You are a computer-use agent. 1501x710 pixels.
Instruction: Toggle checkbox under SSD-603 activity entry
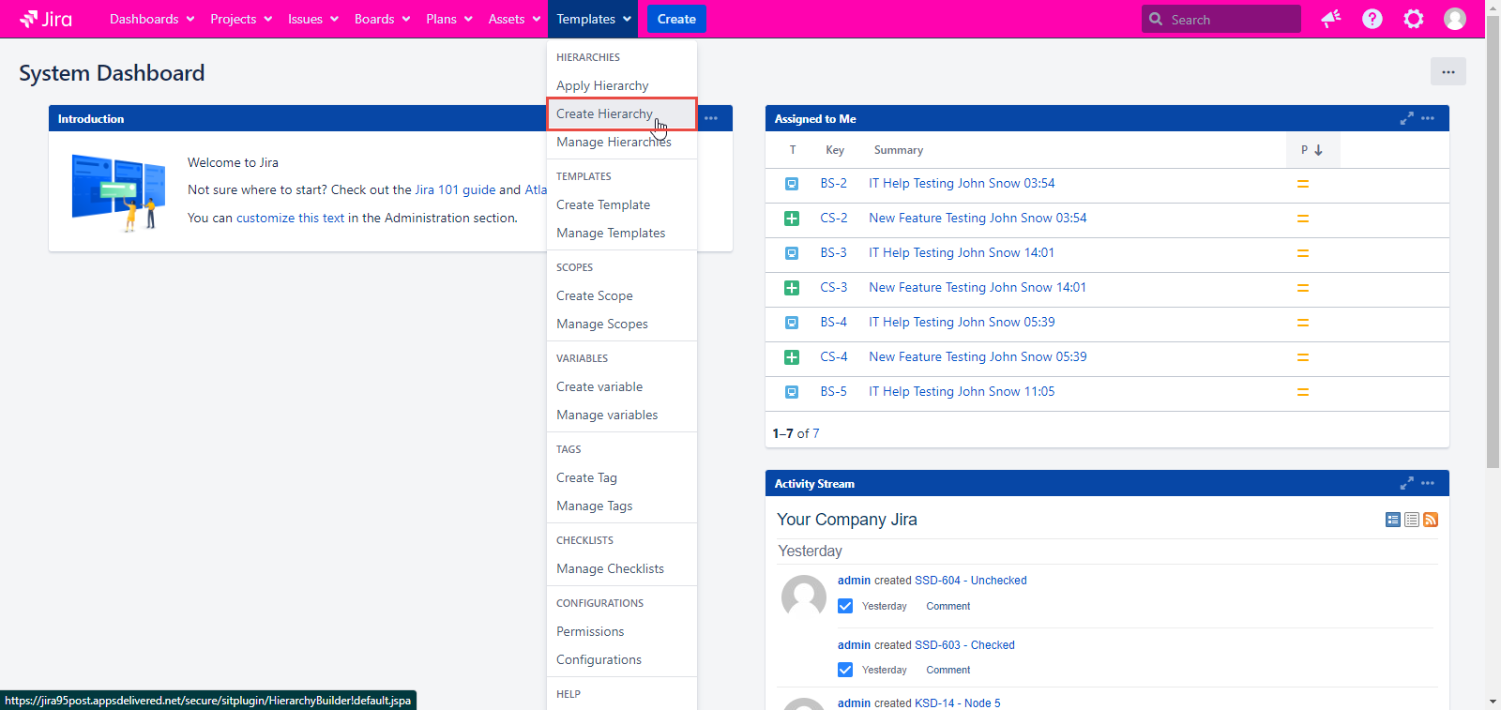tap(845, 670)
